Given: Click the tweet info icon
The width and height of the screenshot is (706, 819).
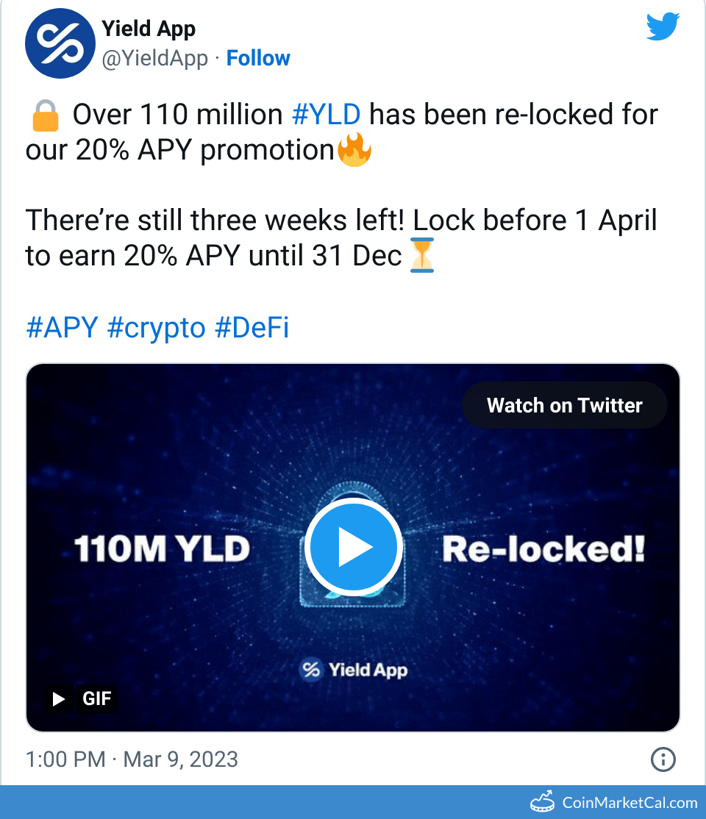Looking at the screenshot, I should (663, 759).
